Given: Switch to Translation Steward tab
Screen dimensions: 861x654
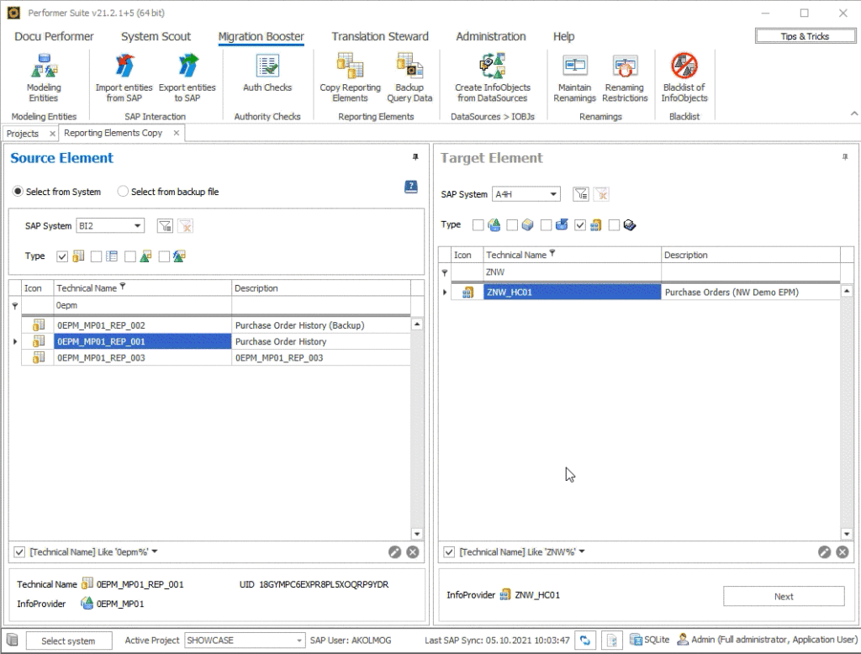Looking at the screenshot, I should coord(380,36).
